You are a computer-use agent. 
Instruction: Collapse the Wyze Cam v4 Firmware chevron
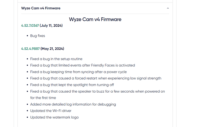tap(168, 8)
